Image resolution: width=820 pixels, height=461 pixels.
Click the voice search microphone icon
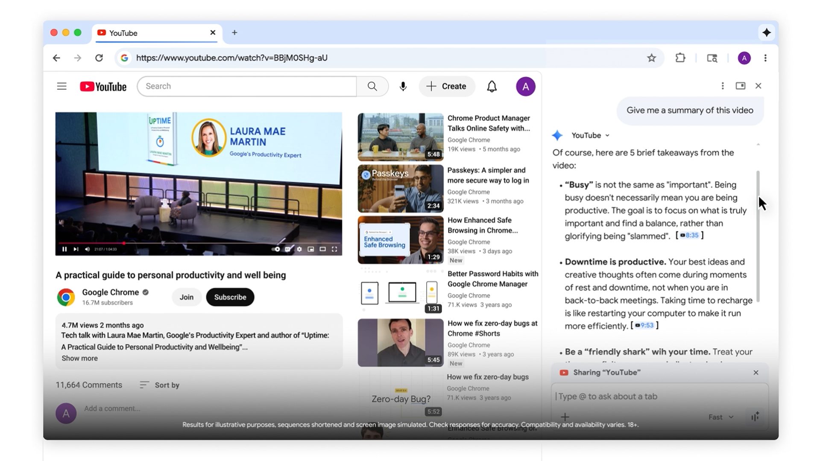click(403, 86)
